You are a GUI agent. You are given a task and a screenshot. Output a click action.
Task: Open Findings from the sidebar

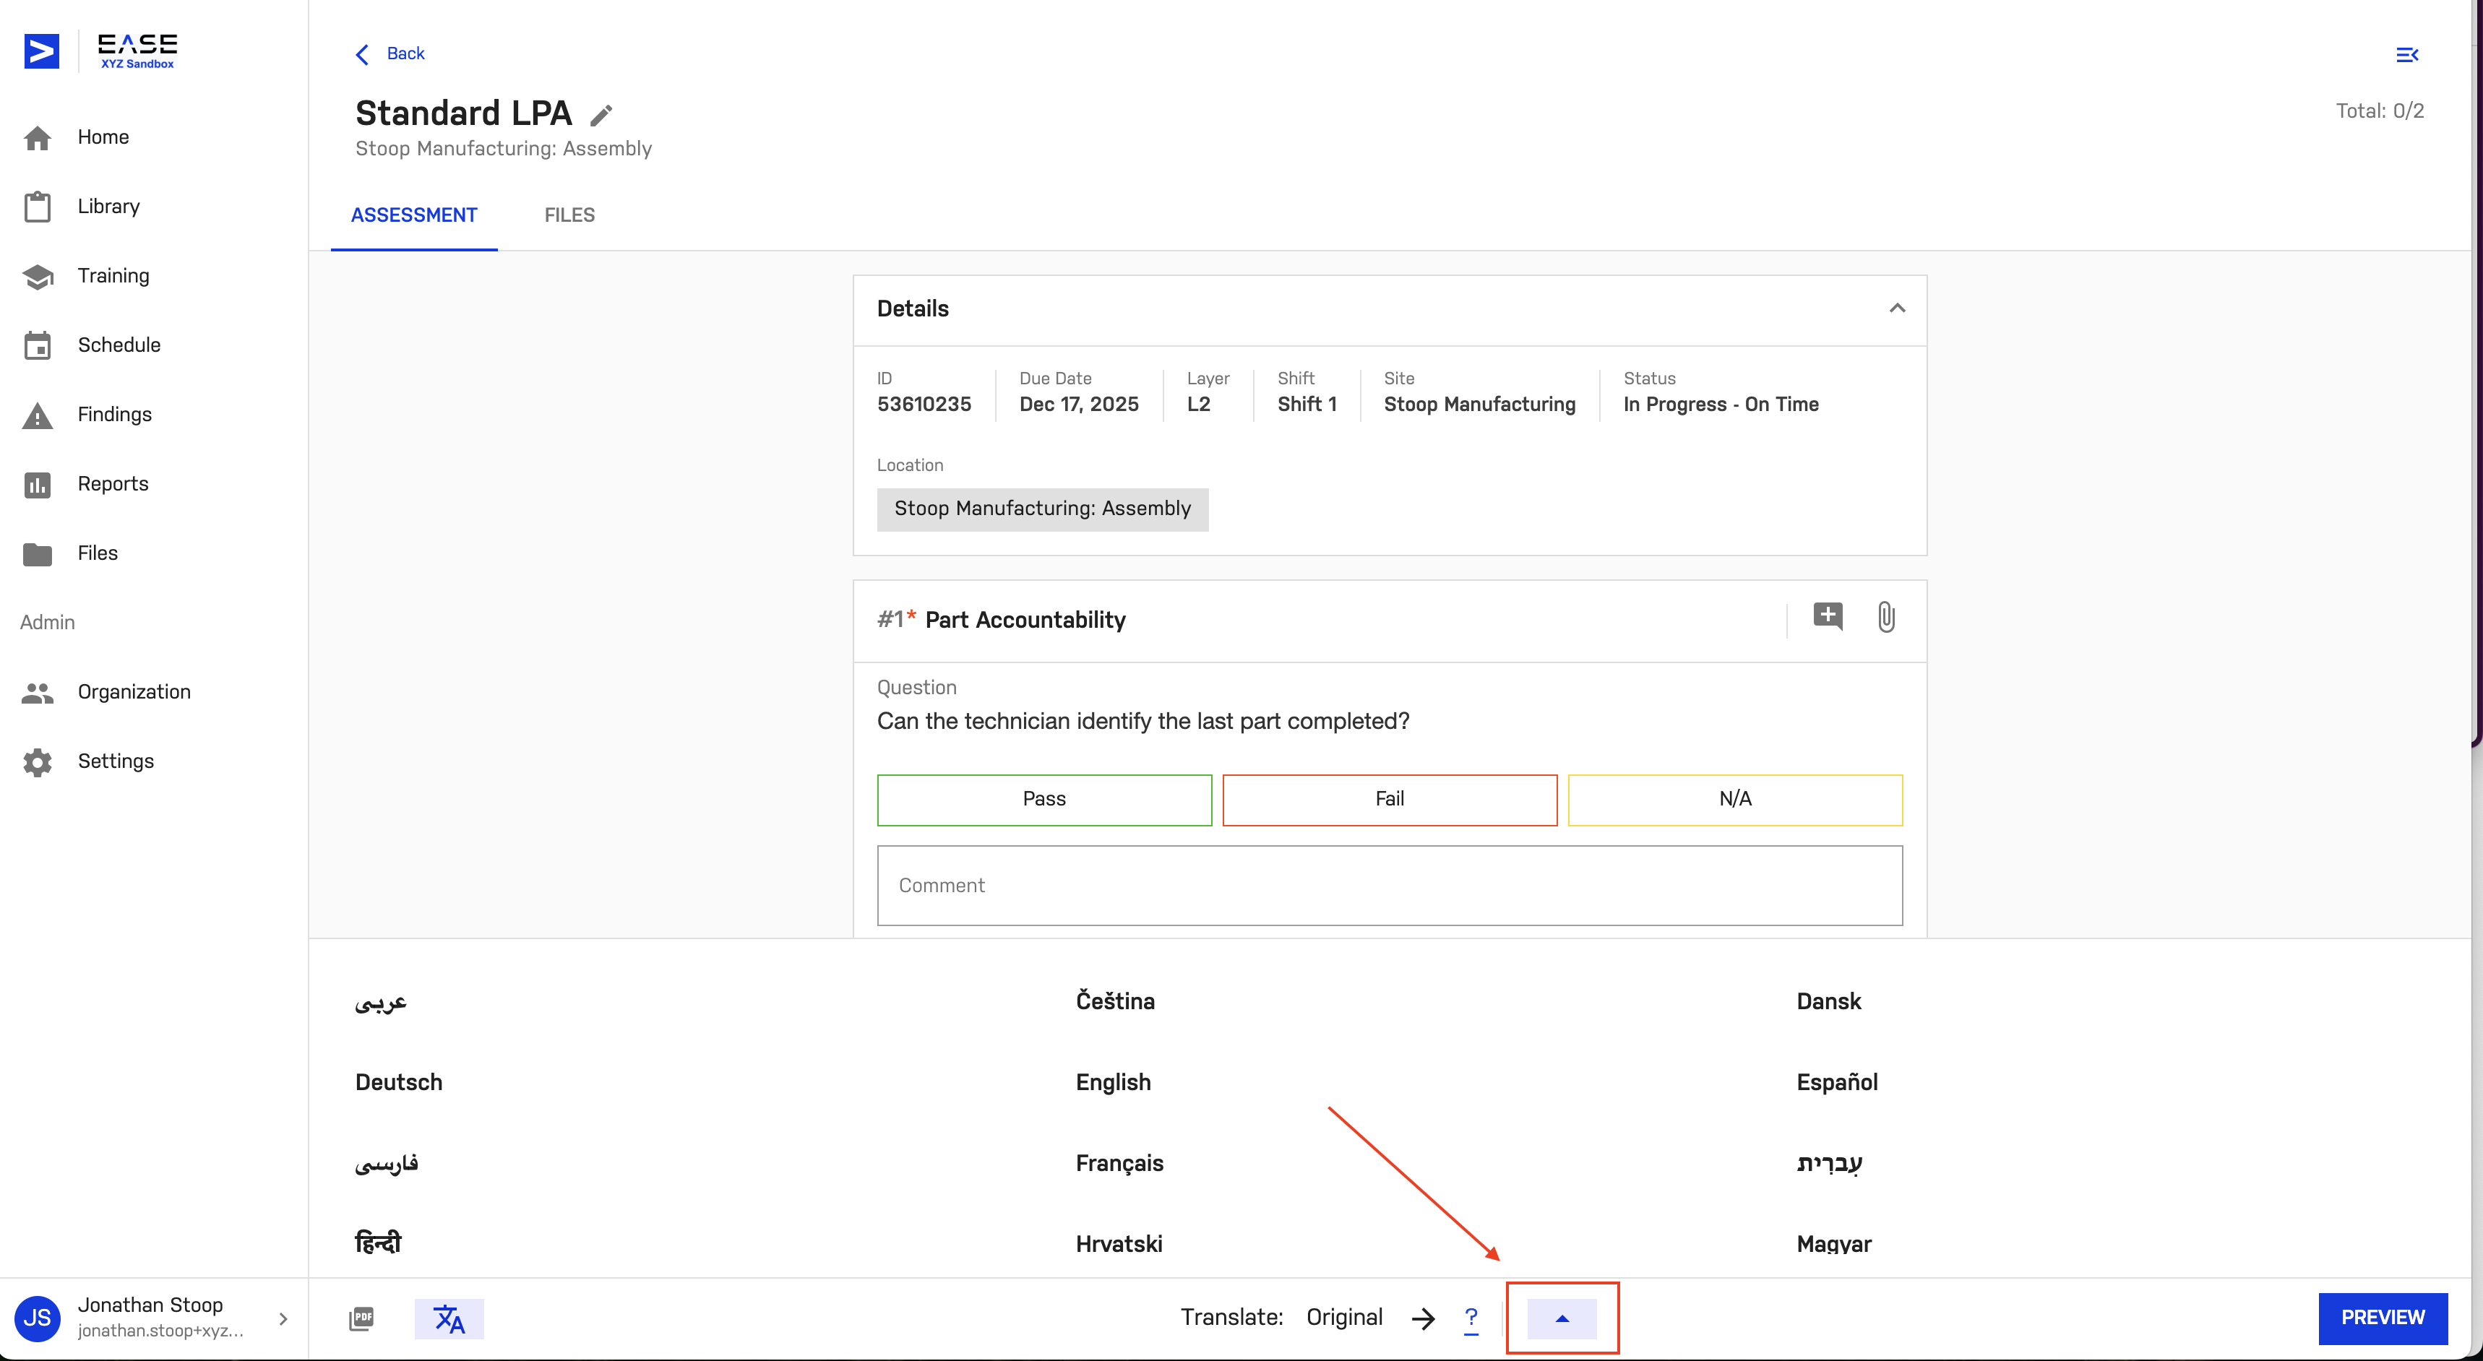113,413
